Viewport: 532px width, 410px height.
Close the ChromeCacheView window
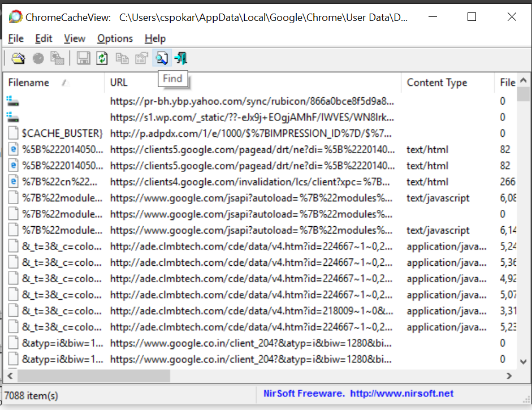tap(512, 16)
